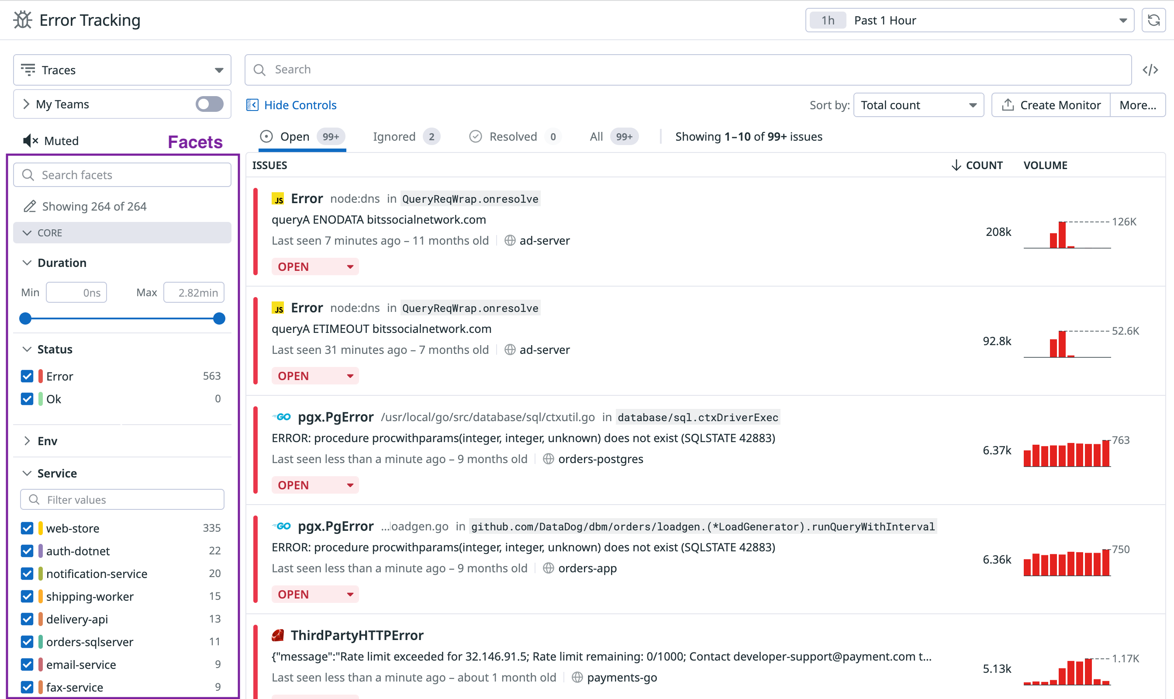Viewport: 1174px width, 699px height.
Task: Uncheck the web-store service checkbox
Action: tap(28, 528)
